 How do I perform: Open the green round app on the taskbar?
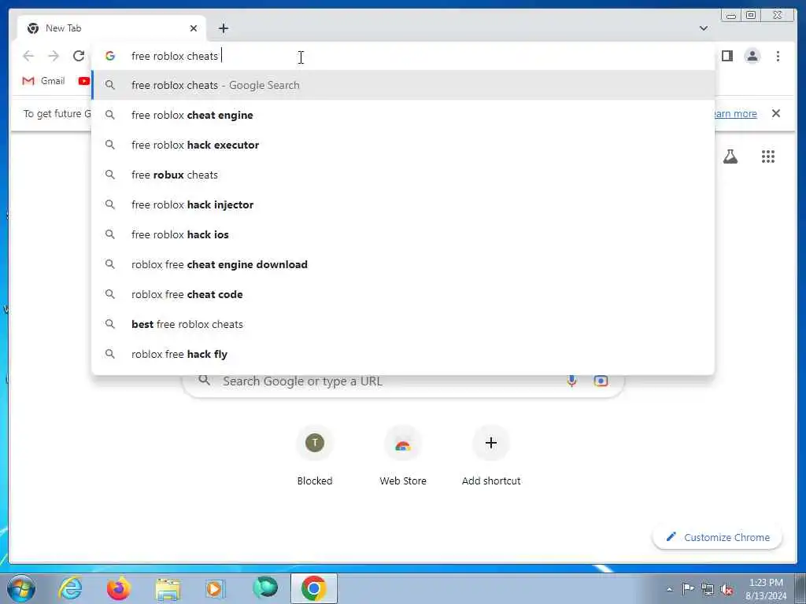pos(265,587)
